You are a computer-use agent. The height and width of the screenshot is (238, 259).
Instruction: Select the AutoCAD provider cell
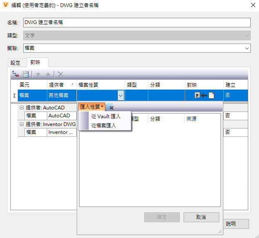pos(62,116)
